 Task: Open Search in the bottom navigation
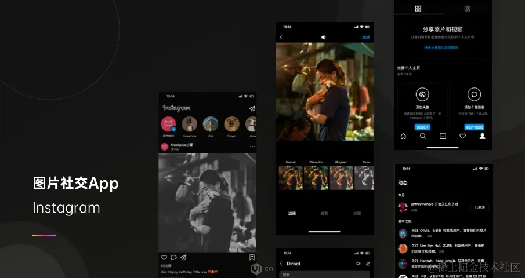[x=423, y=136]
